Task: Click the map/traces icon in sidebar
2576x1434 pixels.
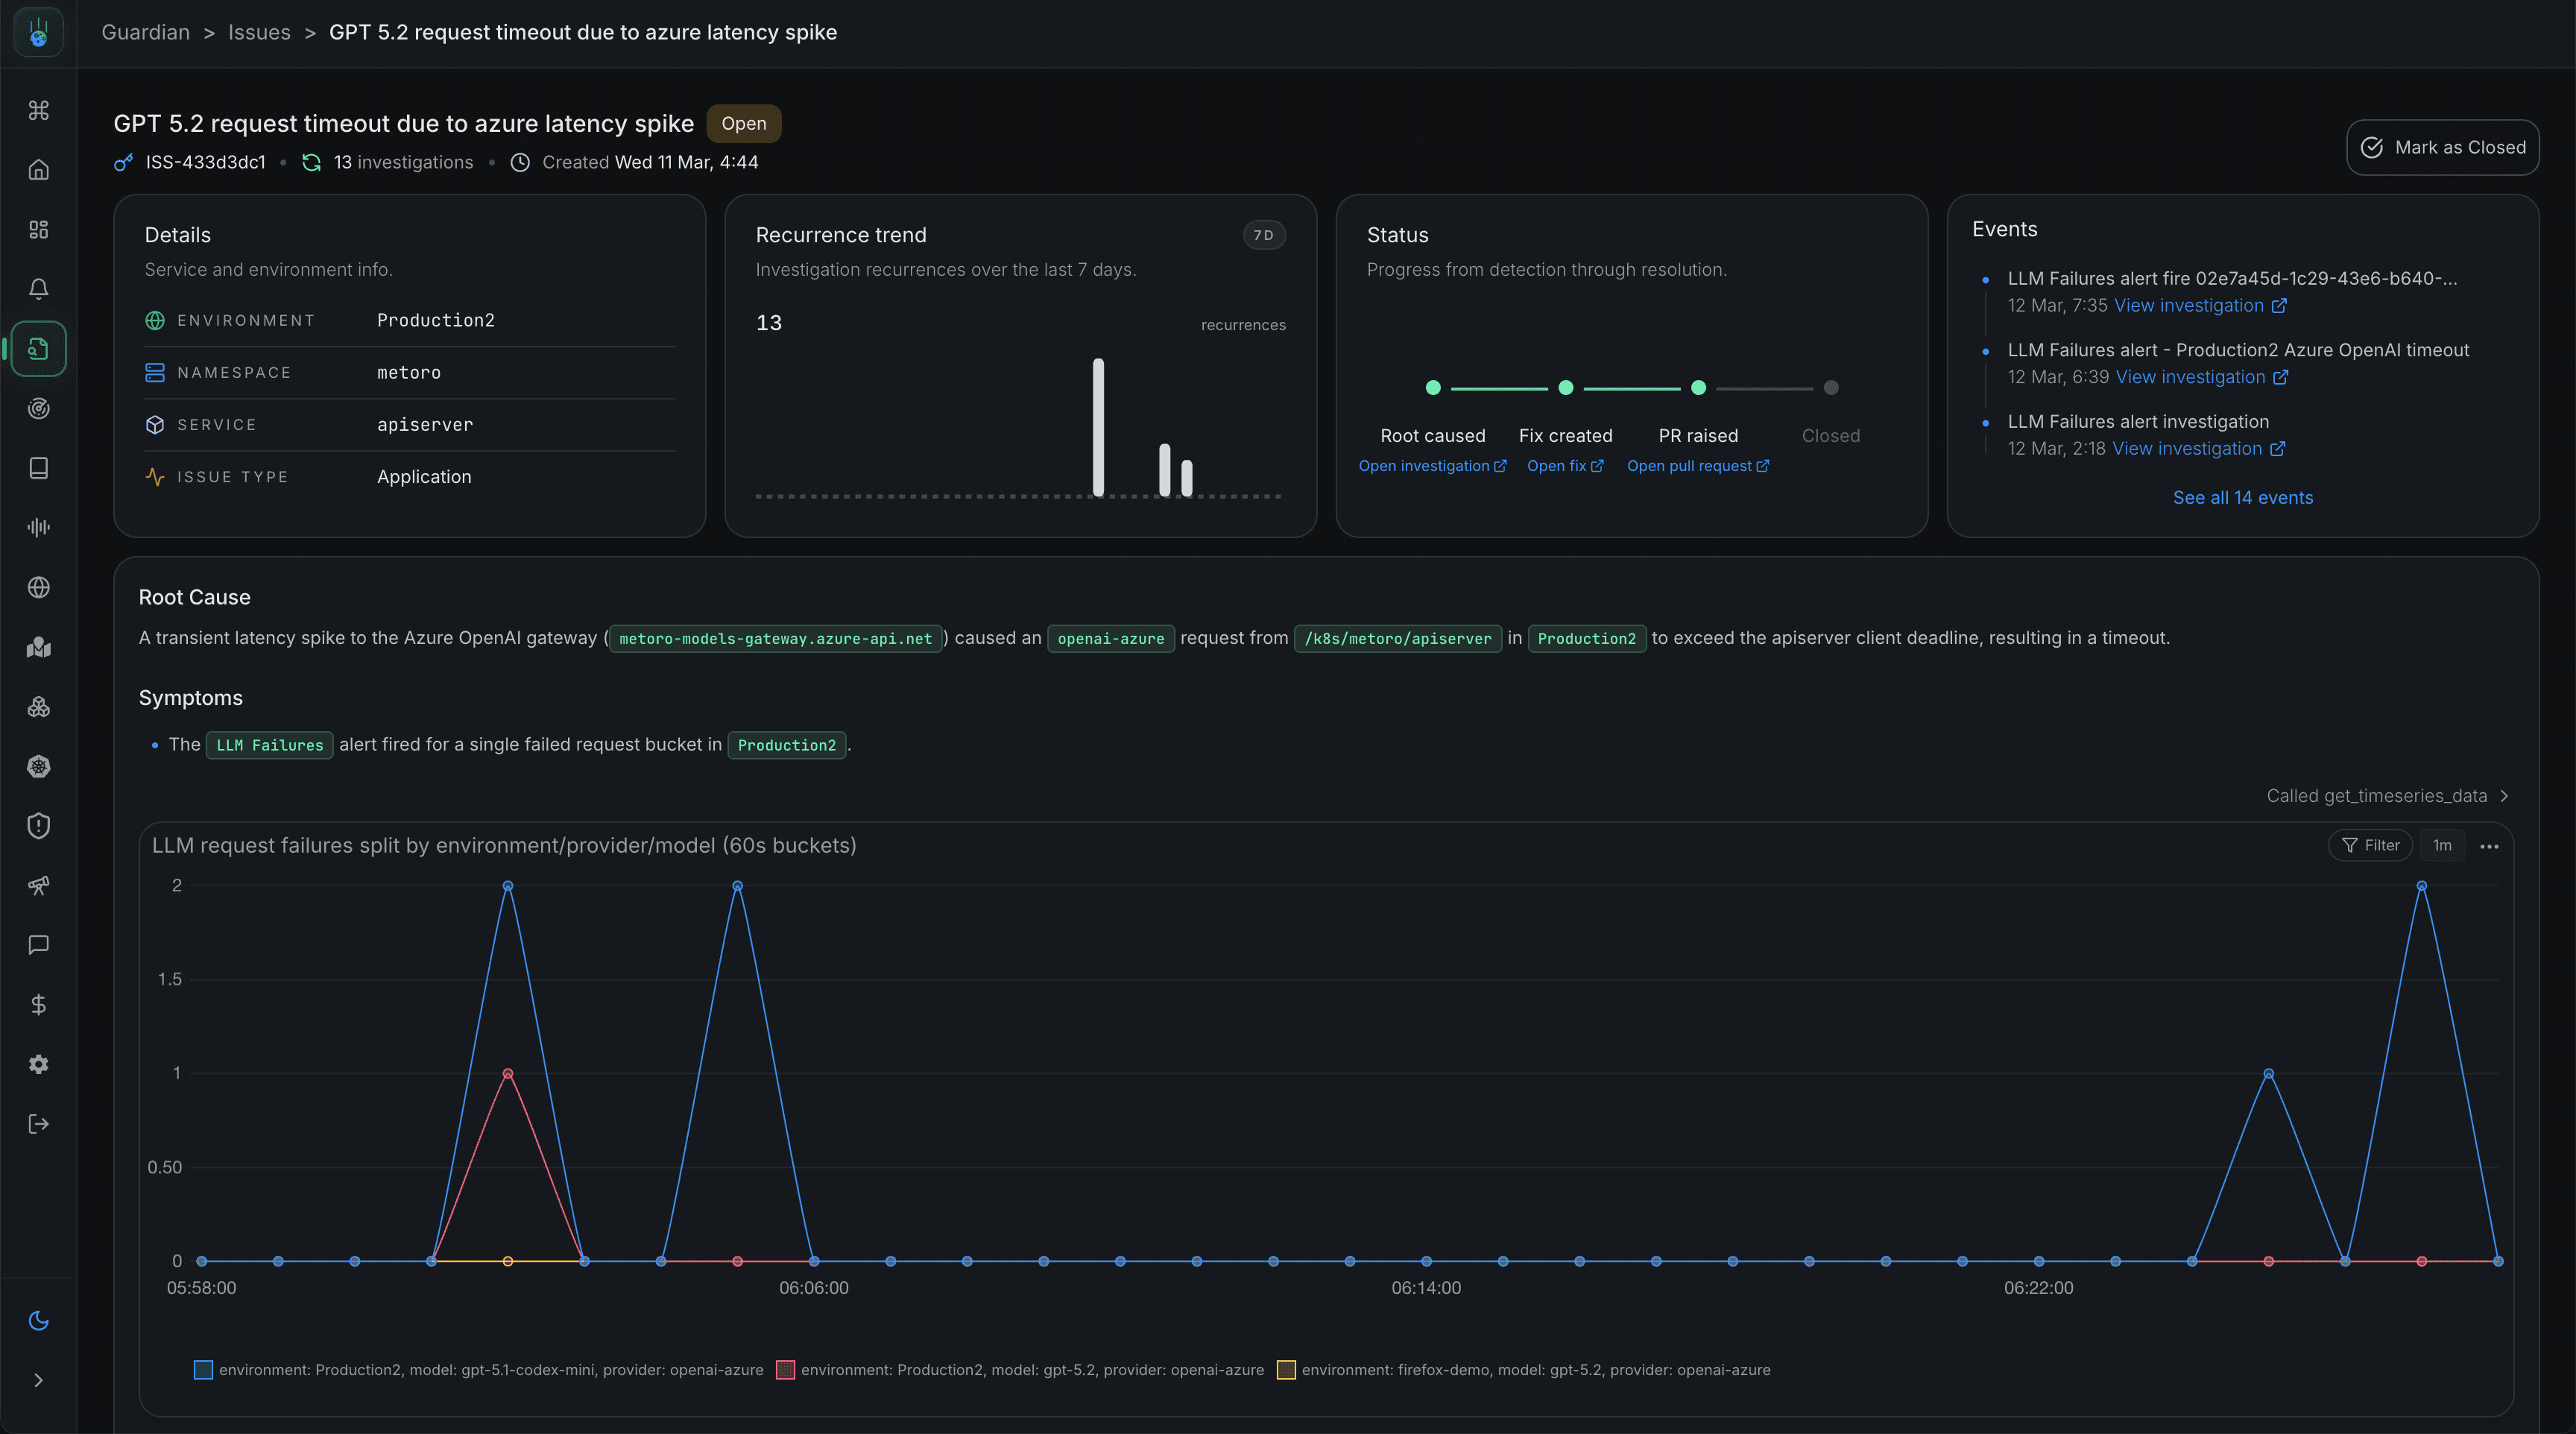Action: (x=38, y=646)
